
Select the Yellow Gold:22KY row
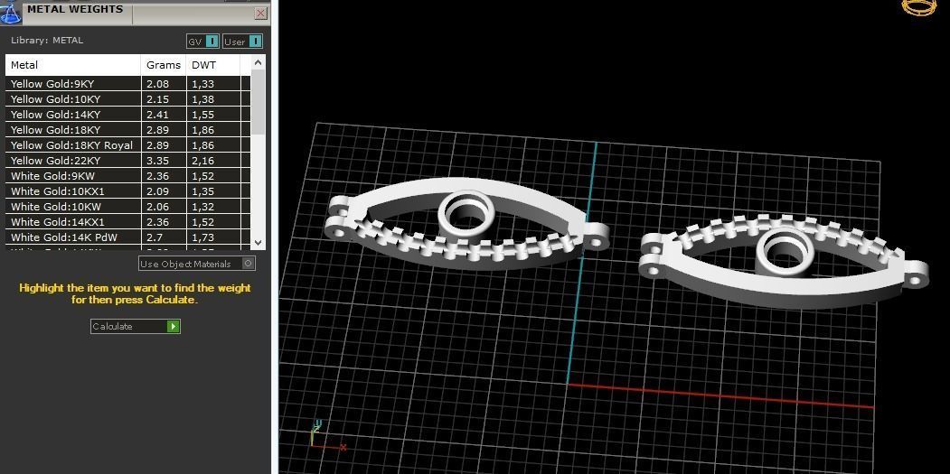(x=127, y=161)
